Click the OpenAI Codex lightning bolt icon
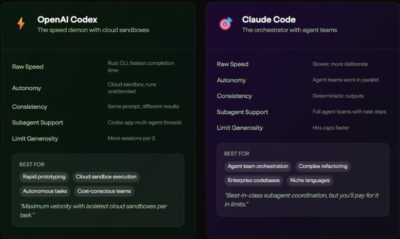Image resolution: width=400 pixels, height=239 pixels. (x=21, y=24)
